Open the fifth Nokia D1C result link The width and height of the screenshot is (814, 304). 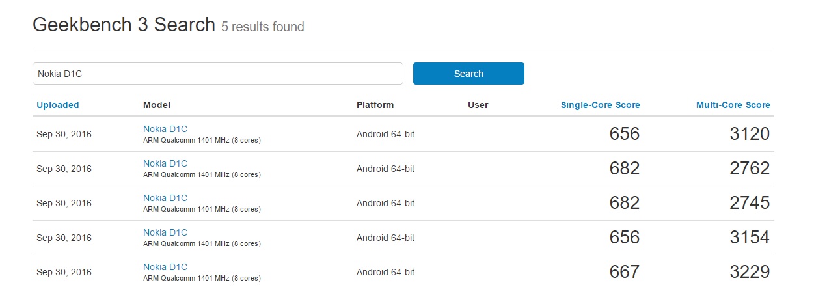(165, 267)
